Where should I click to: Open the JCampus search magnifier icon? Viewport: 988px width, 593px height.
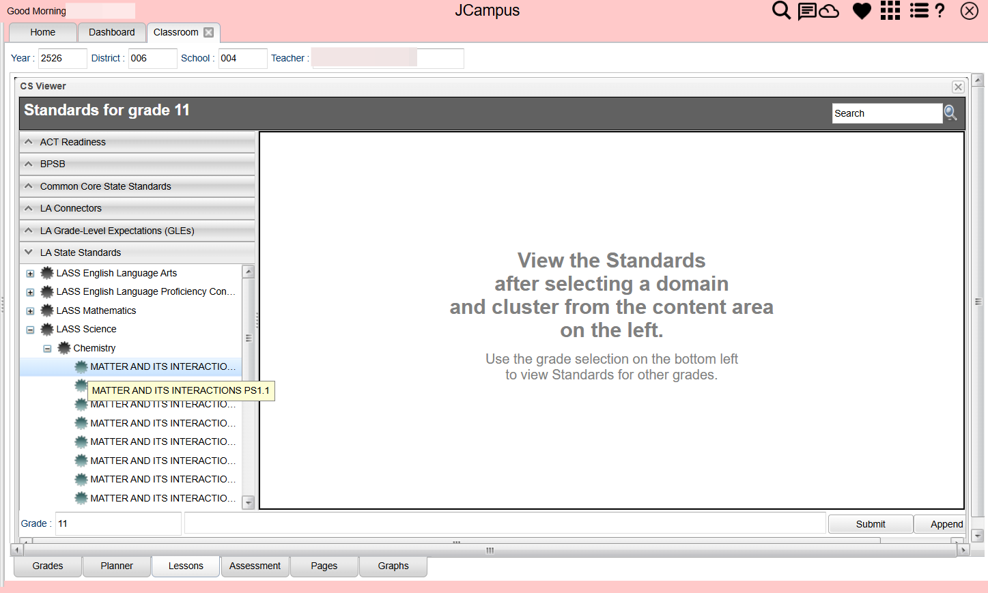(781, 10)
